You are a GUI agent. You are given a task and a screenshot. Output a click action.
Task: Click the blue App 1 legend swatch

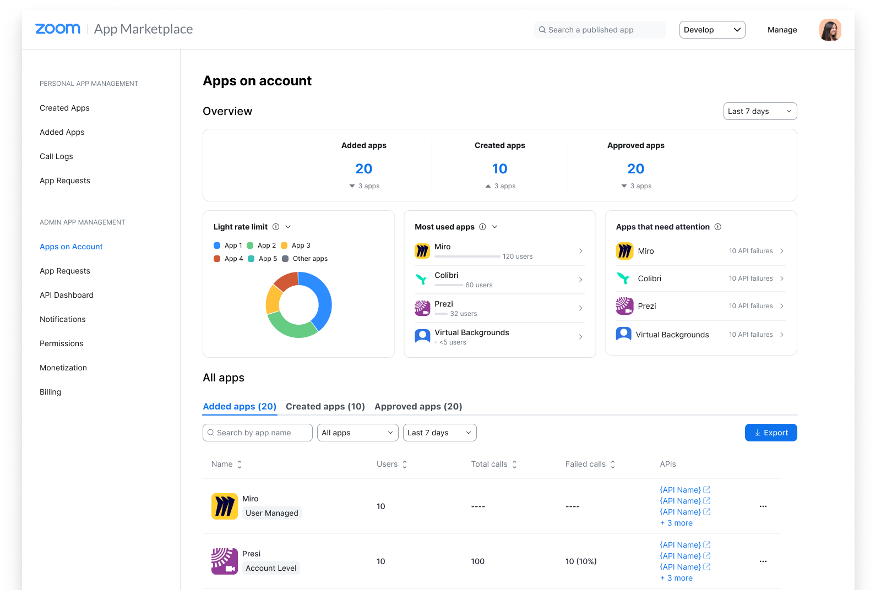click(217, 245)
